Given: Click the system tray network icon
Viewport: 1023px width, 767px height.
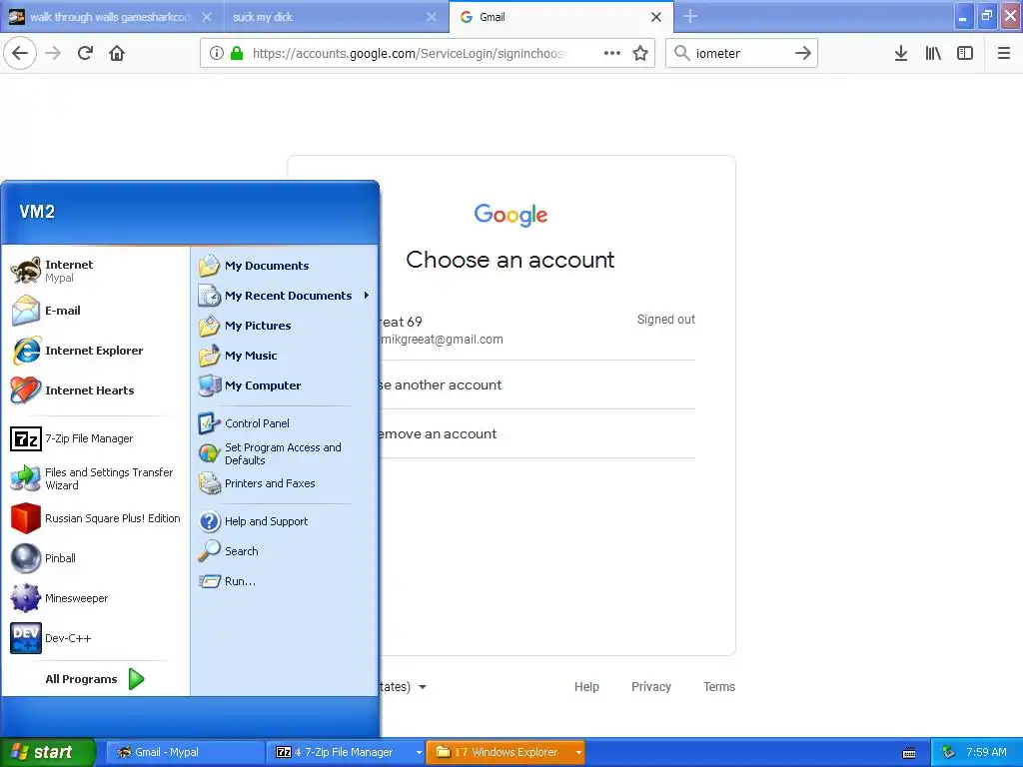Looking at the screenshot, I should 948,752.
